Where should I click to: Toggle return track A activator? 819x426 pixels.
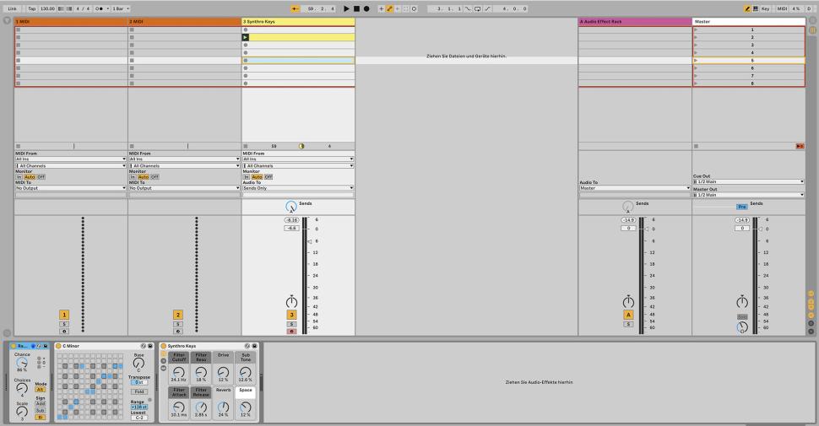click(x=628, y=315)
